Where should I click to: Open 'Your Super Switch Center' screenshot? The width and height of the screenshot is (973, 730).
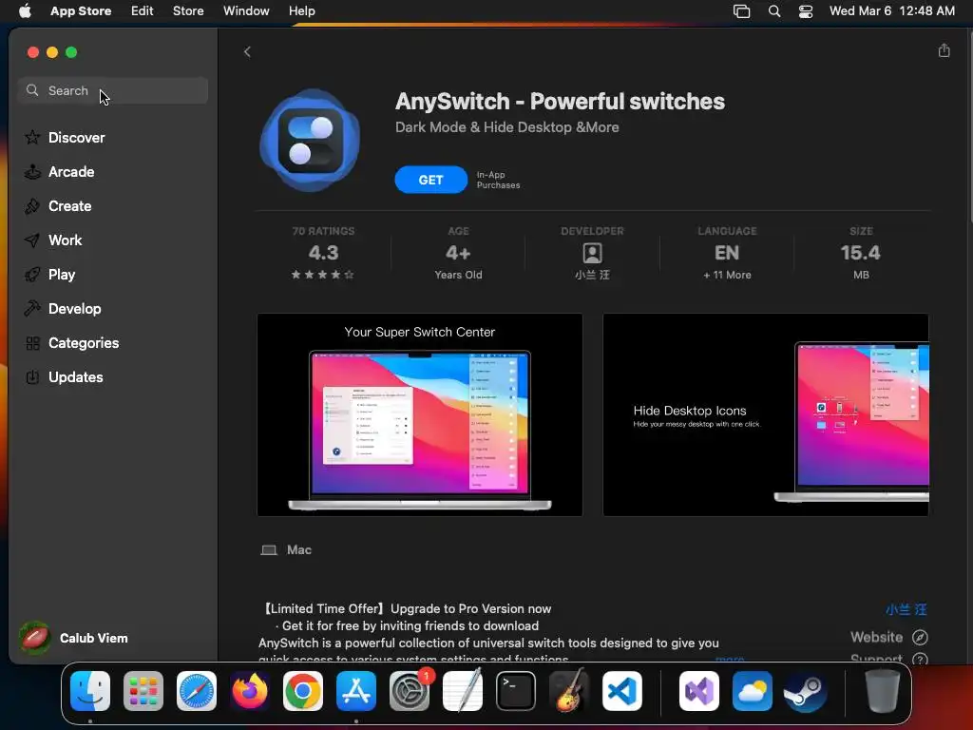419,414
